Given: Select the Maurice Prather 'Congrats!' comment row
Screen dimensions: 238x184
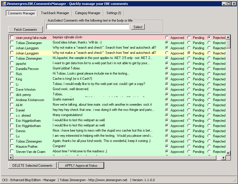Looking at the screenshot, I should [x=86, y=146].
